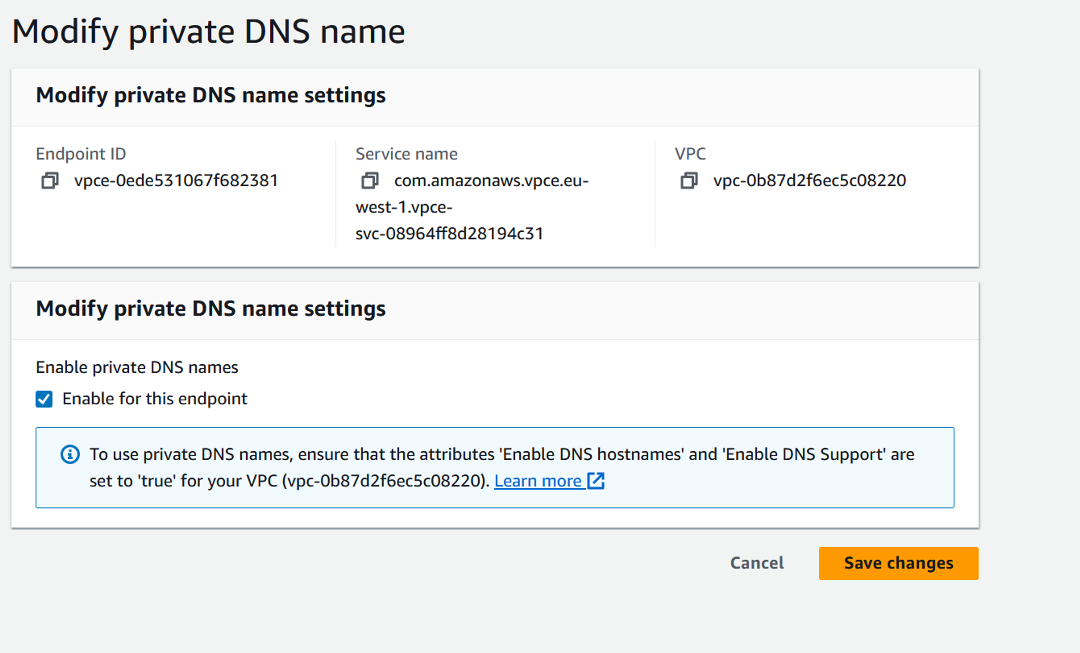Select the vpce-0ede531067f682381 endpoint ID text
The image size is (1080, 653).
pos(176,181)
